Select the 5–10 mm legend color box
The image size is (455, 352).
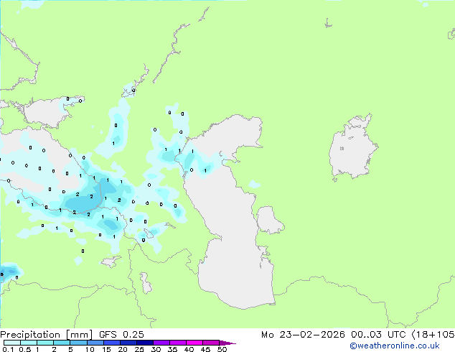point(78,343)
